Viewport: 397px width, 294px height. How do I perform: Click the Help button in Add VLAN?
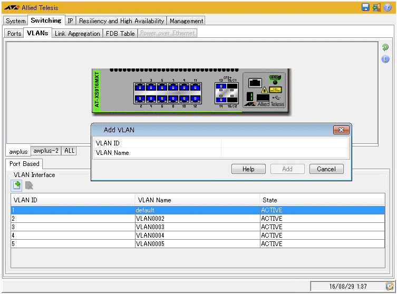[248, 169]
